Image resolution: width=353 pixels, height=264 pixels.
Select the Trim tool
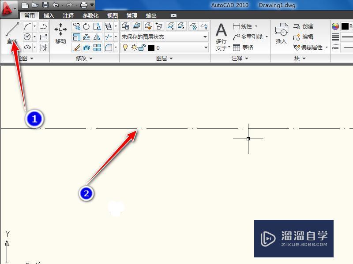(109, 37)
